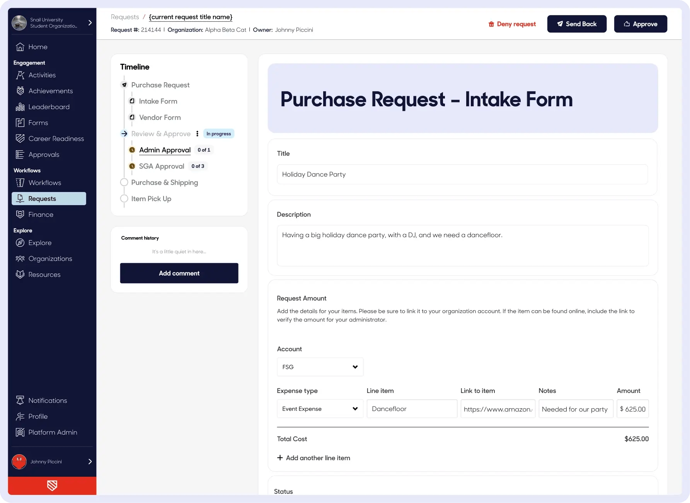
Task: Click the Send Back button
Action: [577, 24]
